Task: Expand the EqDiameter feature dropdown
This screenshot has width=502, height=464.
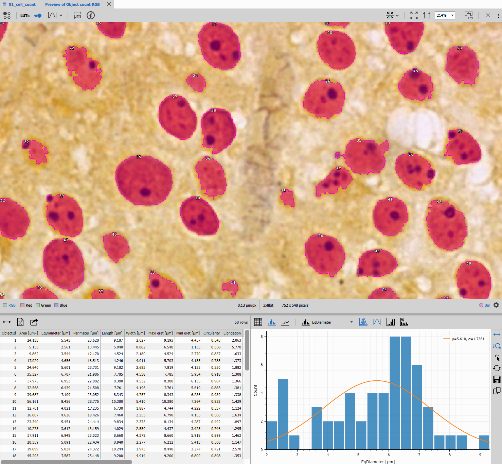Action: coord(351,322)
